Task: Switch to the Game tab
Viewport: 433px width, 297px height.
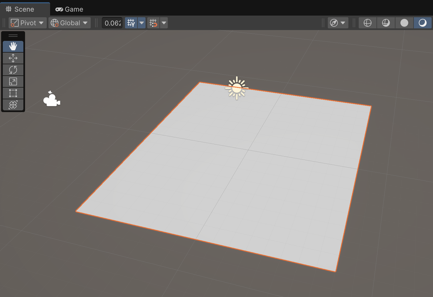Action: pos(70,9)
